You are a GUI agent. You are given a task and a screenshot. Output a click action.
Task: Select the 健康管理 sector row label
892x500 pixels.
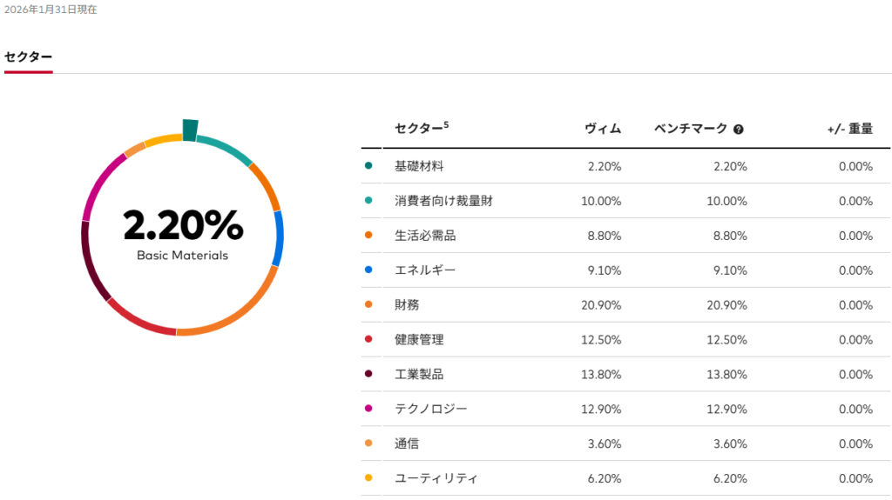[x=419, y=340]
